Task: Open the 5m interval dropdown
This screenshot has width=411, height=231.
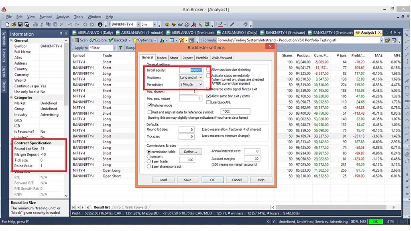Action: 155,24
